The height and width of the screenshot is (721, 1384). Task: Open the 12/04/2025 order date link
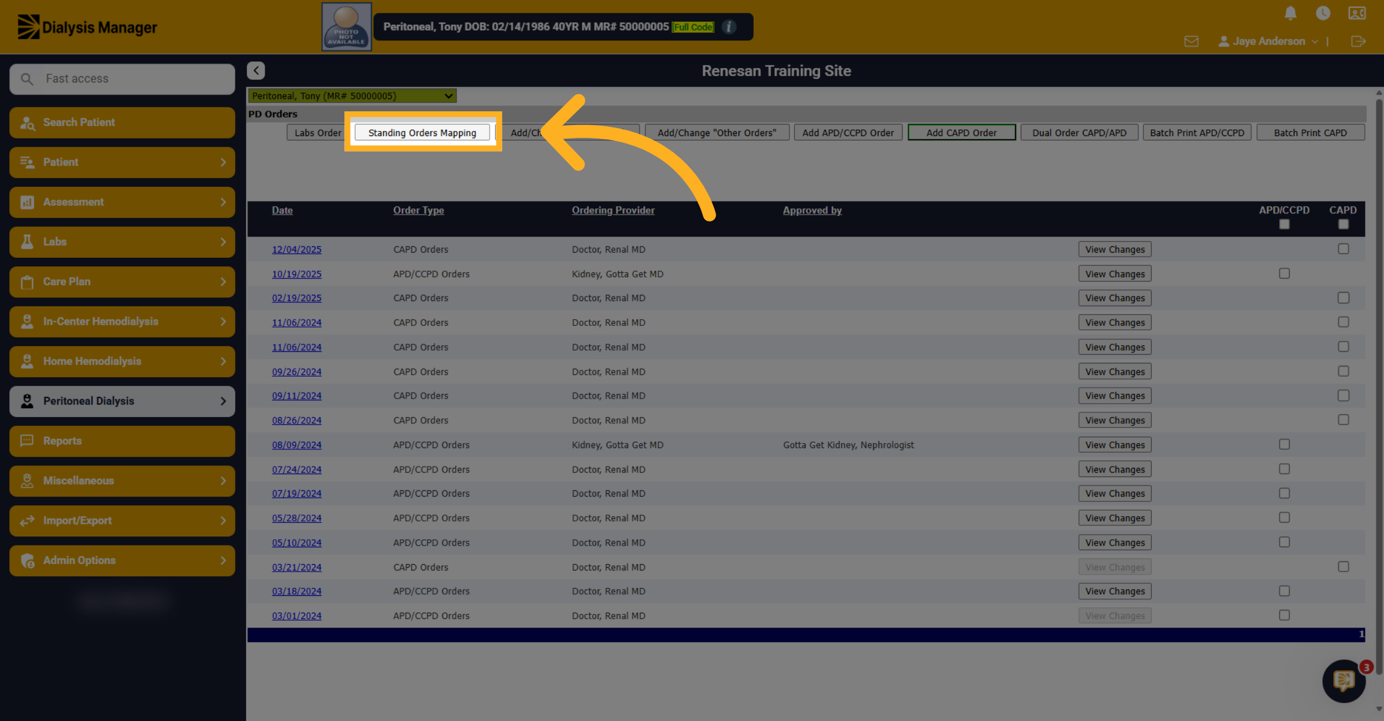click(296, 250)
